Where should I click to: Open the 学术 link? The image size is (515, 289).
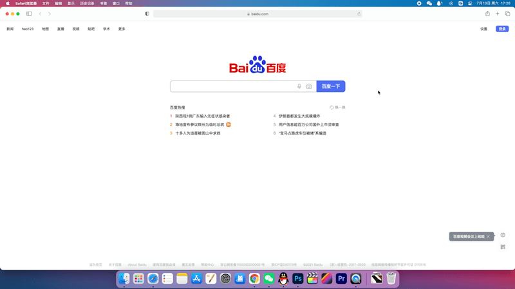pyautogui.click(x=106, y=29)
